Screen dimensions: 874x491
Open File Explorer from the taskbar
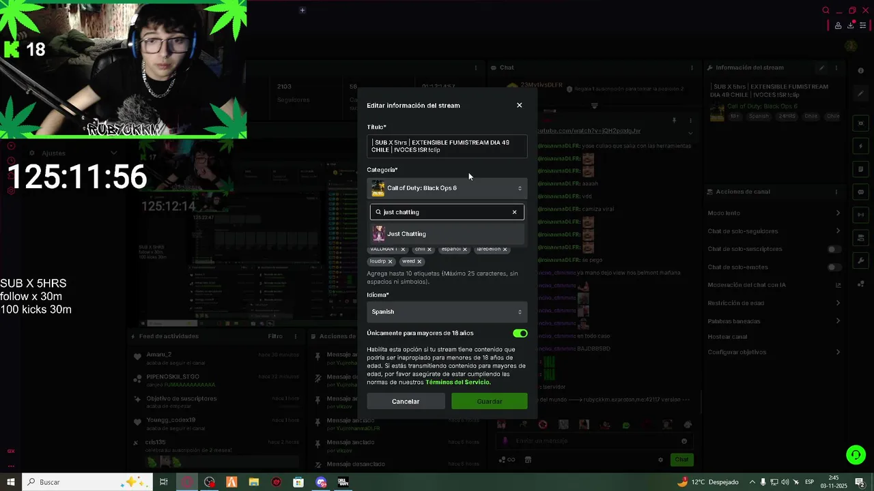coord(254,482)
